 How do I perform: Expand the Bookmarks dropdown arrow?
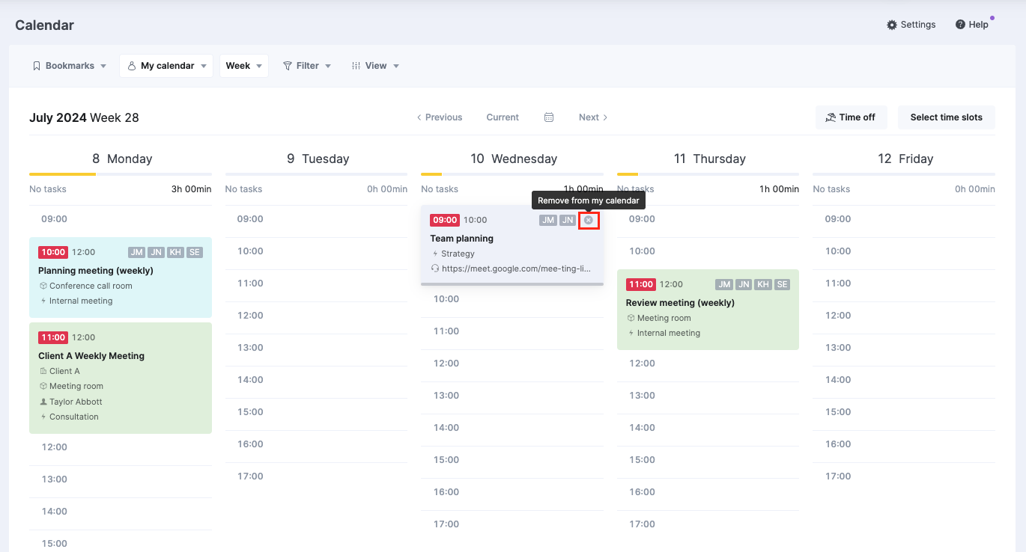click(103, 66)
